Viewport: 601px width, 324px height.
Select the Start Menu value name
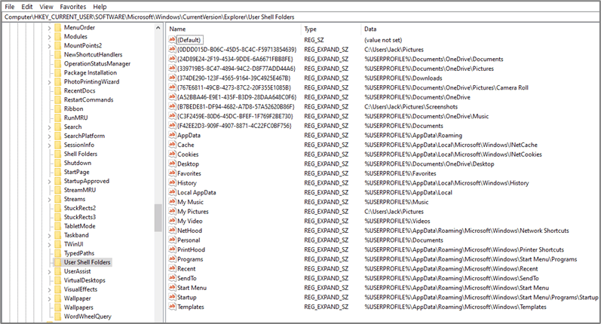point(192,288)
